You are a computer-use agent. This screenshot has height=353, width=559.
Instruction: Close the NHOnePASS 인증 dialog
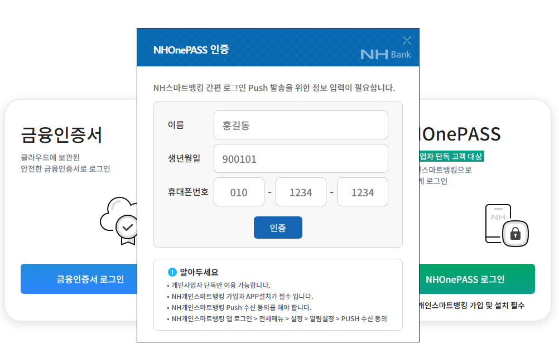(407, 40)
